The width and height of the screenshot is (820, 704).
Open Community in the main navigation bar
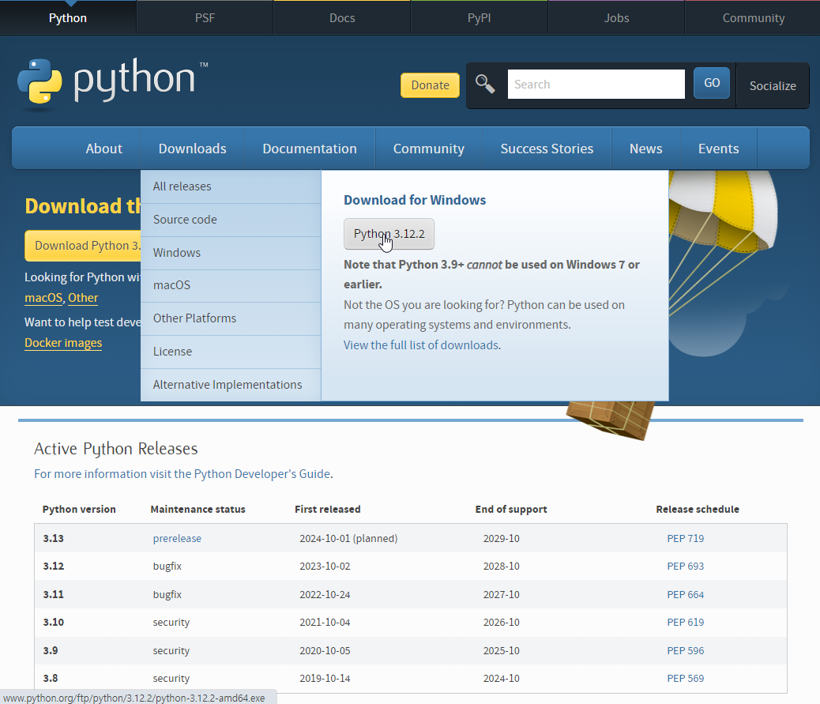(x=428, y=149)
